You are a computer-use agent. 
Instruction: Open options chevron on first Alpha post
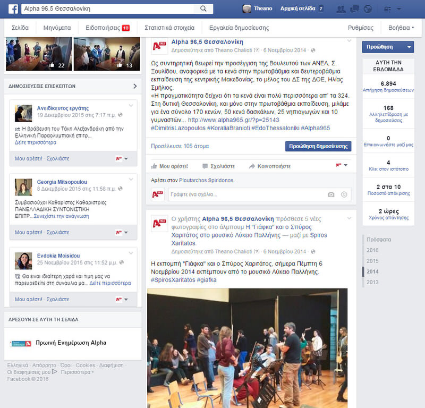[349, 41]
